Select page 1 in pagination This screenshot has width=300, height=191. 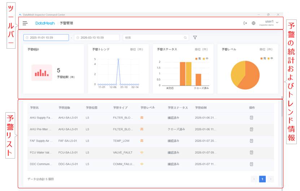click(x=262, y=179)
